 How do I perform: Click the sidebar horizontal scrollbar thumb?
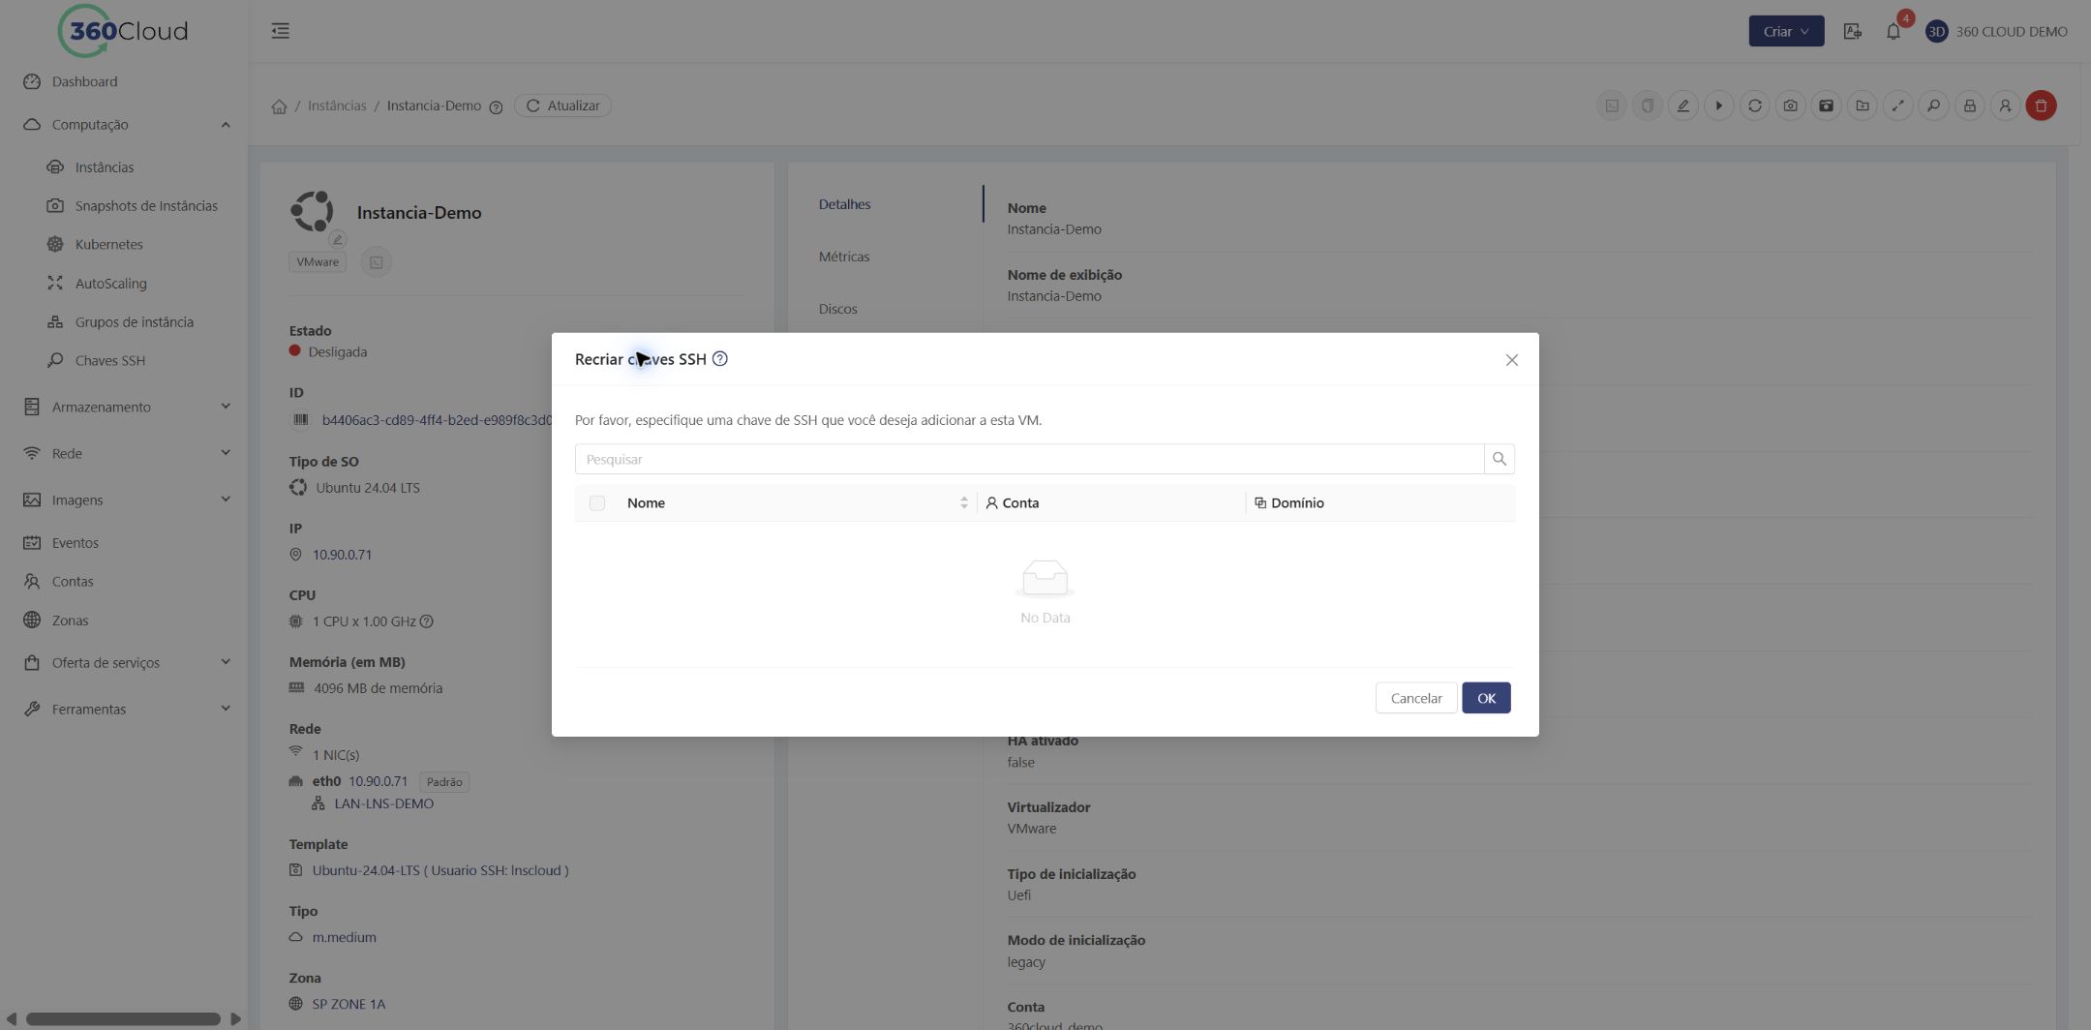click(123, 1018)
